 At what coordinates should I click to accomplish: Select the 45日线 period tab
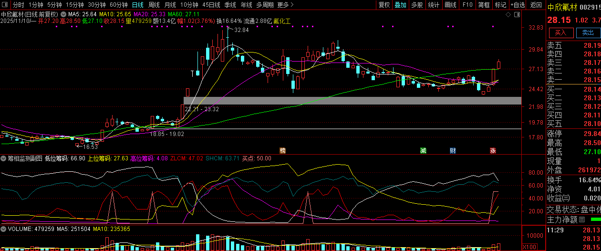211,5
